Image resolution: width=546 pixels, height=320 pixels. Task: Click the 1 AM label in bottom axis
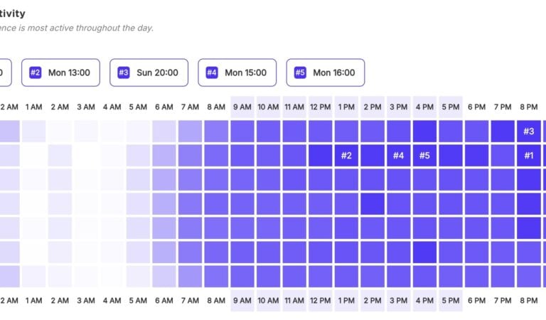[33, 301]
